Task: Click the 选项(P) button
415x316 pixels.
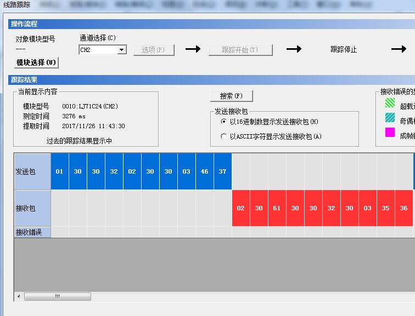Action: [x=154, y=50]
